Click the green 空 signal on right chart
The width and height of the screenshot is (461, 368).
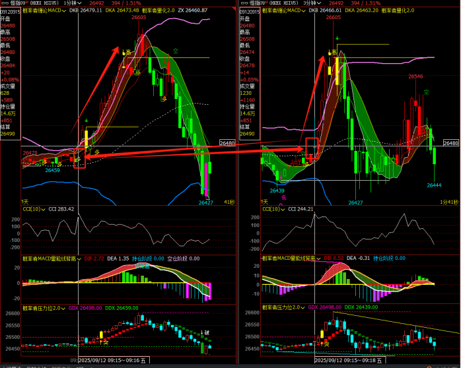[x=426, y=91]
